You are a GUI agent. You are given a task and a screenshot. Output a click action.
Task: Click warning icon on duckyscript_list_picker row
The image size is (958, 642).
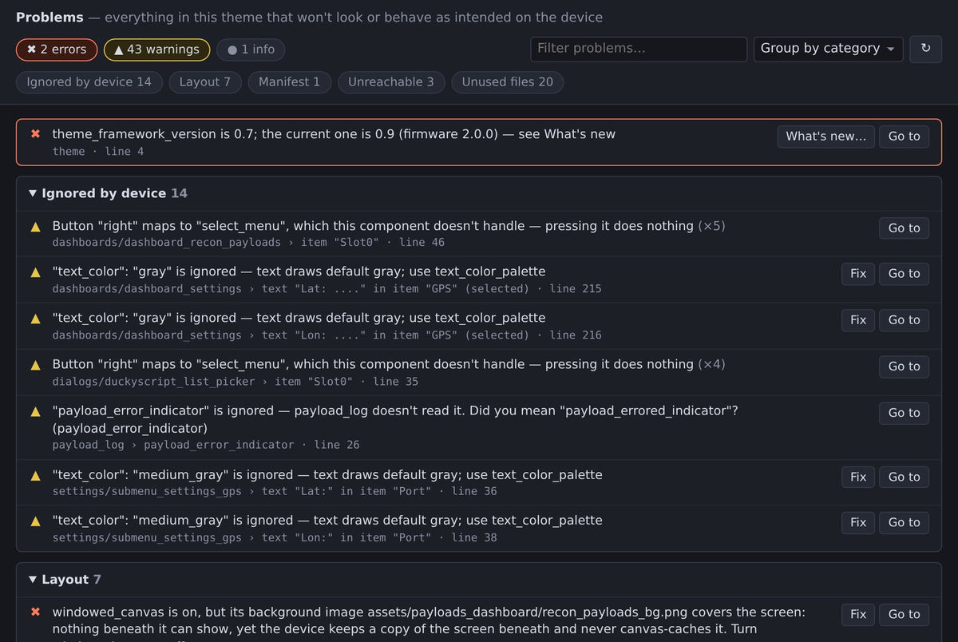pos(35,365)
